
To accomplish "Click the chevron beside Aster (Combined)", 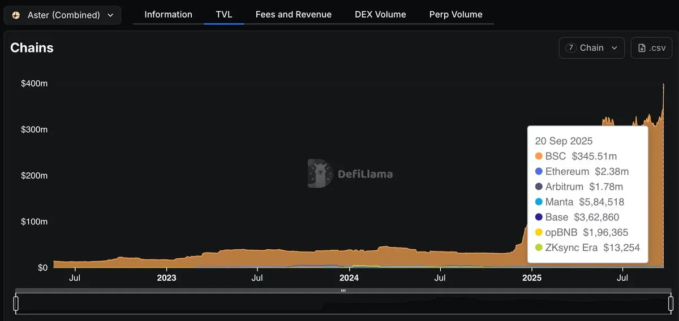I will [110, 15].
